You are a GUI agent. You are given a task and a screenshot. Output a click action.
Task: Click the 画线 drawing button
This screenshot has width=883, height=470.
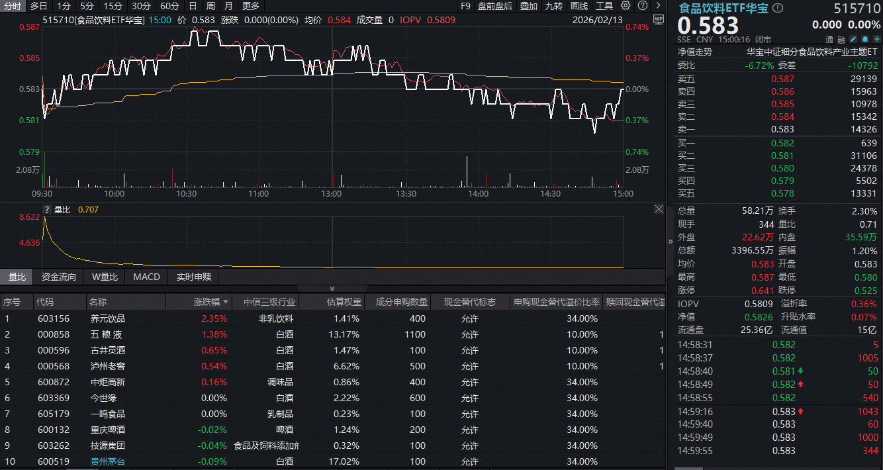pyautogui.click(x=579, y=6)
